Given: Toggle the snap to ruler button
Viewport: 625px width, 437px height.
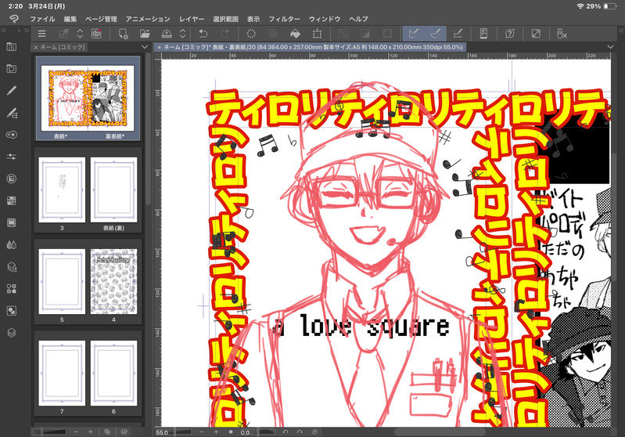Looking at the screenshot, I should (x=414, y=34).
